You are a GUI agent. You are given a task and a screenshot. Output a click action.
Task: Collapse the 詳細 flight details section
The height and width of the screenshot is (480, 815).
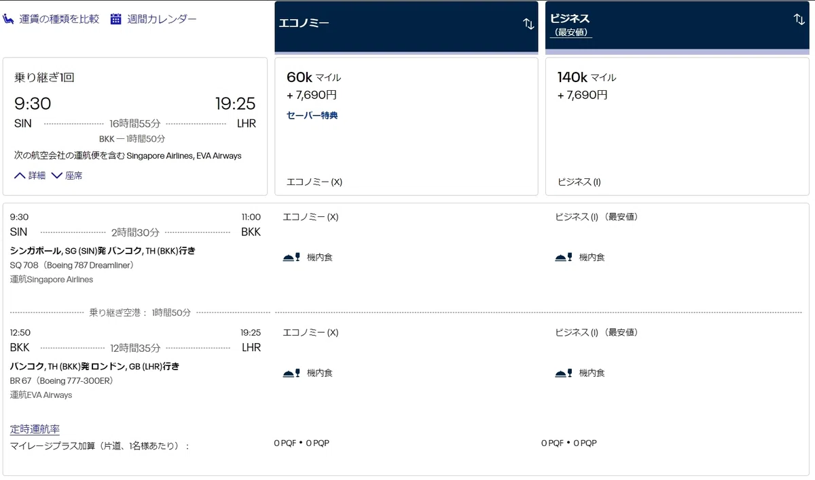[x=30, y=176]
